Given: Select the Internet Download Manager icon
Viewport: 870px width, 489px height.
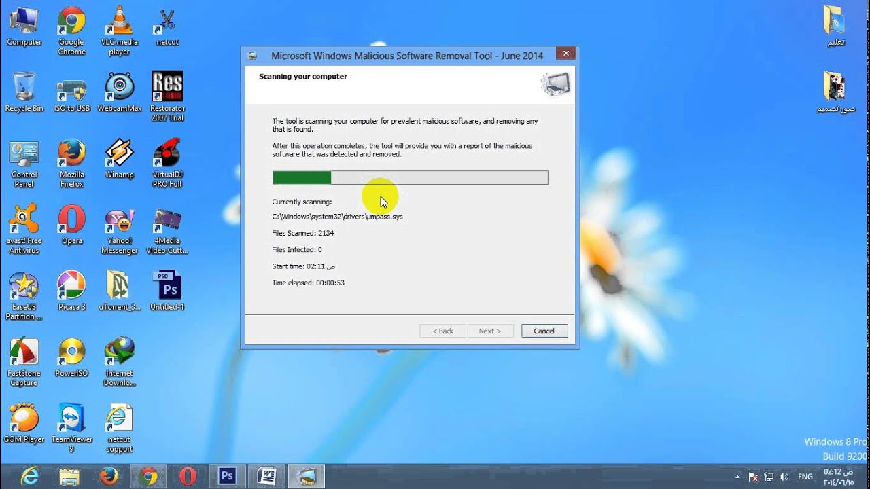Looking at the screenshot, I should (119, 363).
